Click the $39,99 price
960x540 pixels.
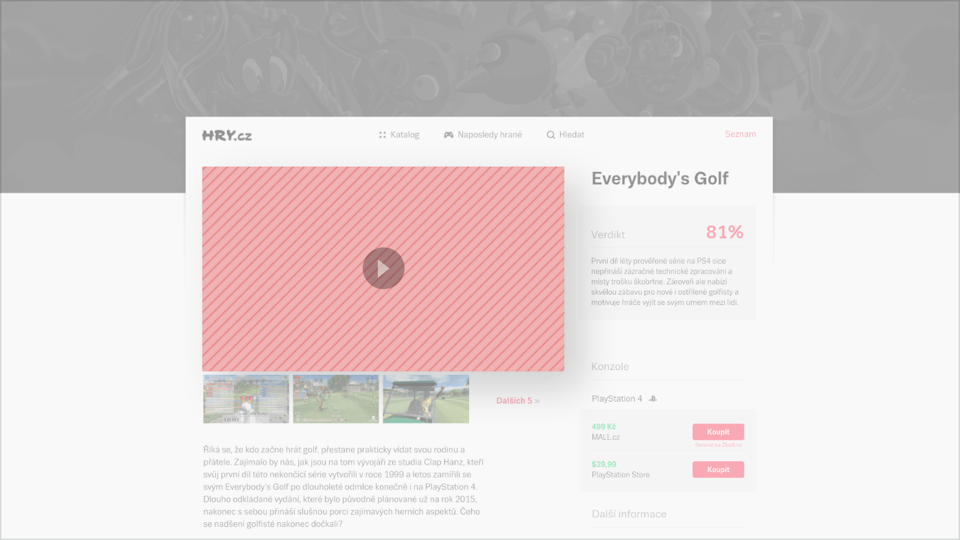(604, 465)
